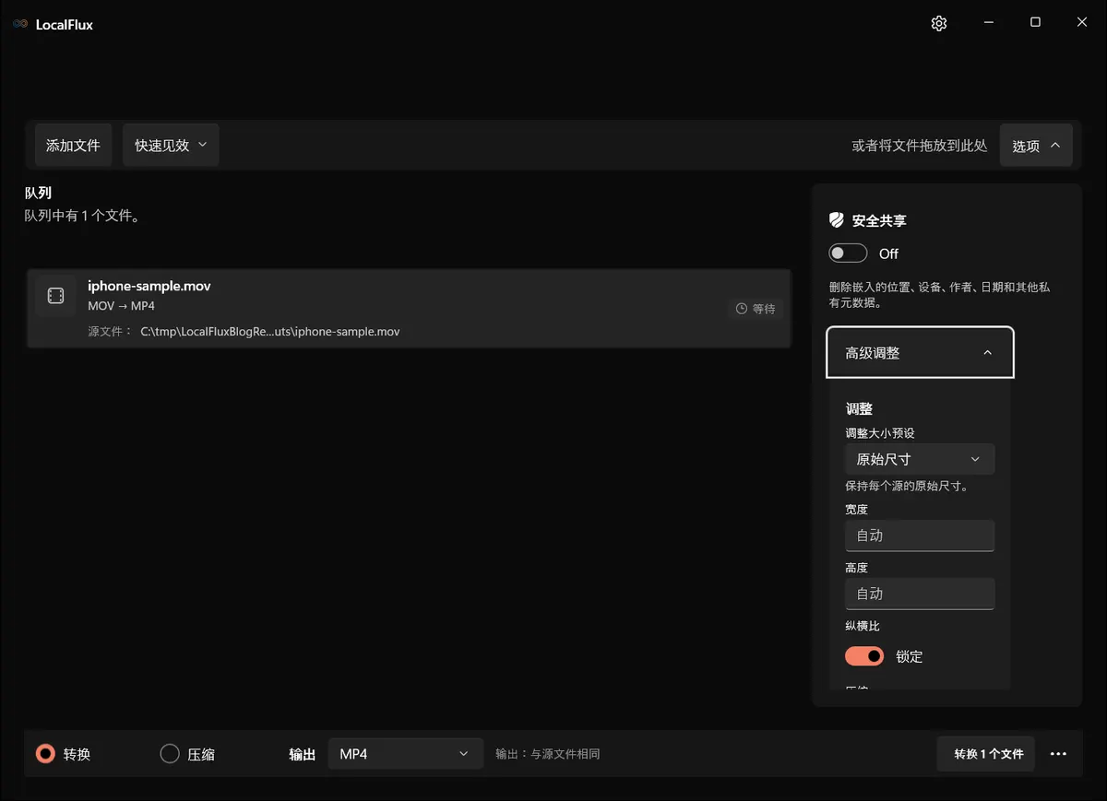This screenshot has height=801, width=1107.
Task: Click the source path C:\tmp\LocalFluxBlogRe… text
Action: point(270,331)
